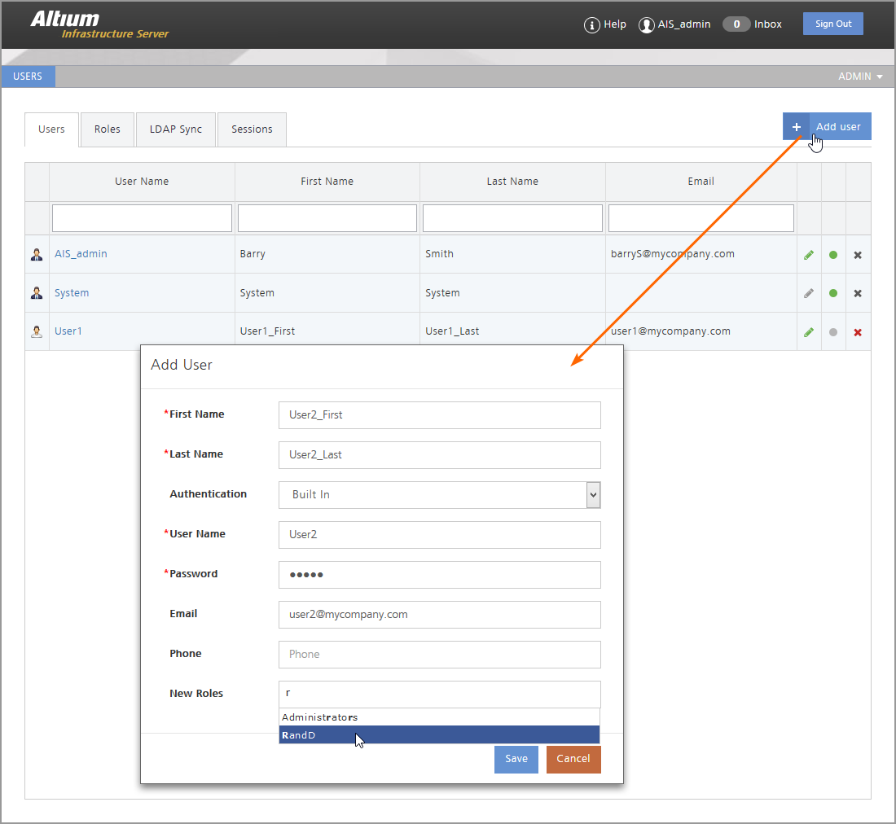Click the red delete X for User1
The height and width of the screenshot is (824, 896).
tap(858, 332)
